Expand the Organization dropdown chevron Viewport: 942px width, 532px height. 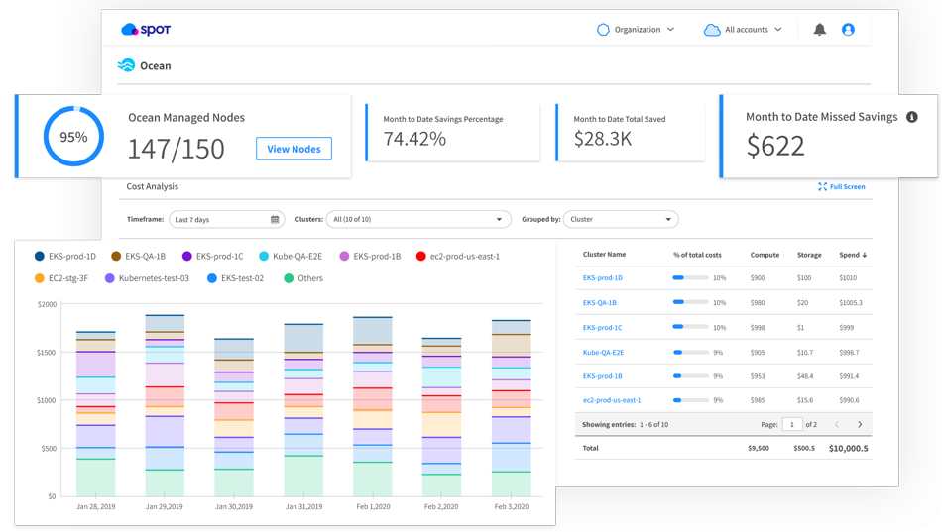click(670, 29)
